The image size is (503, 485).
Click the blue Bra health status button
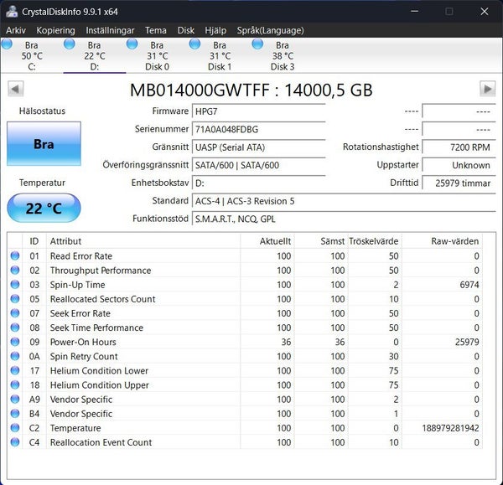(44, 143)
